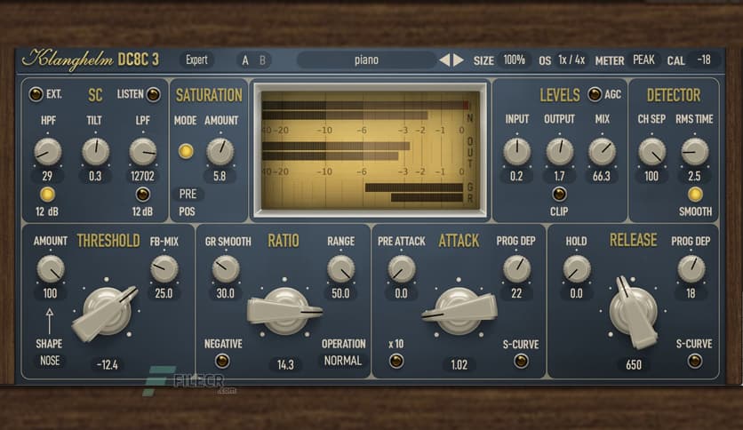
Task: Open the CAL -18 calibration value
Action: tap(704, 60)
